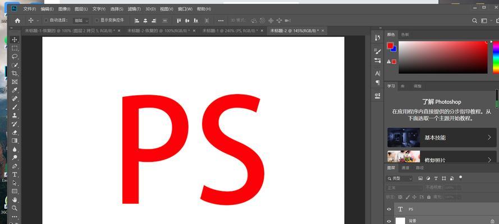Open the 滤镜(T) menu
This screenshot has width=499, height=224.
coord(134,9)
